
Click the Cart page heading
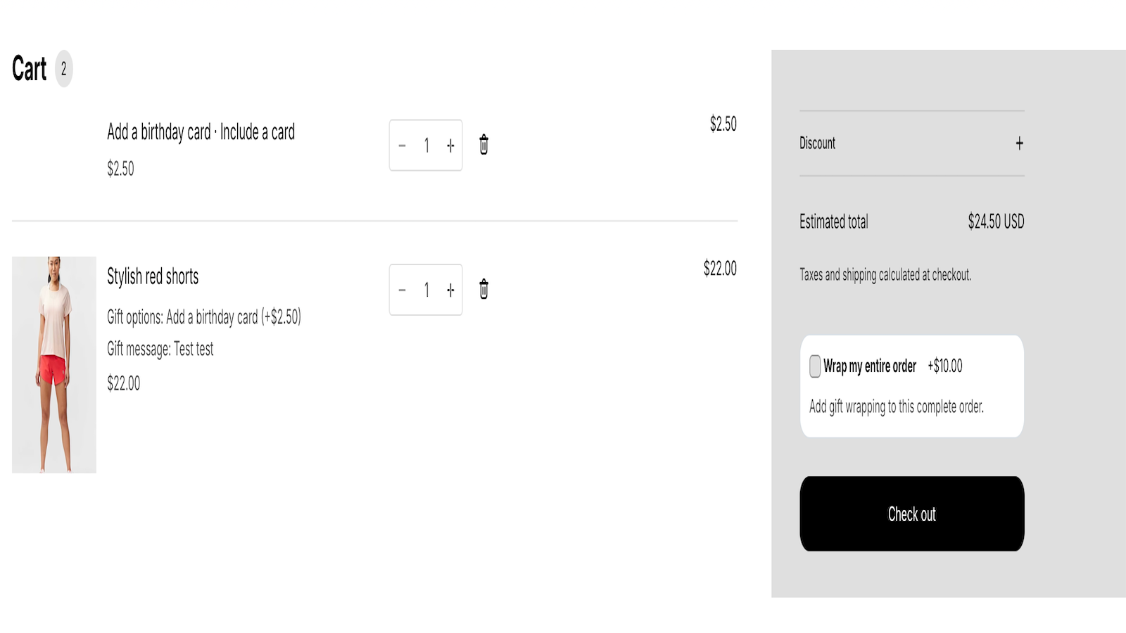pos(30,69)
